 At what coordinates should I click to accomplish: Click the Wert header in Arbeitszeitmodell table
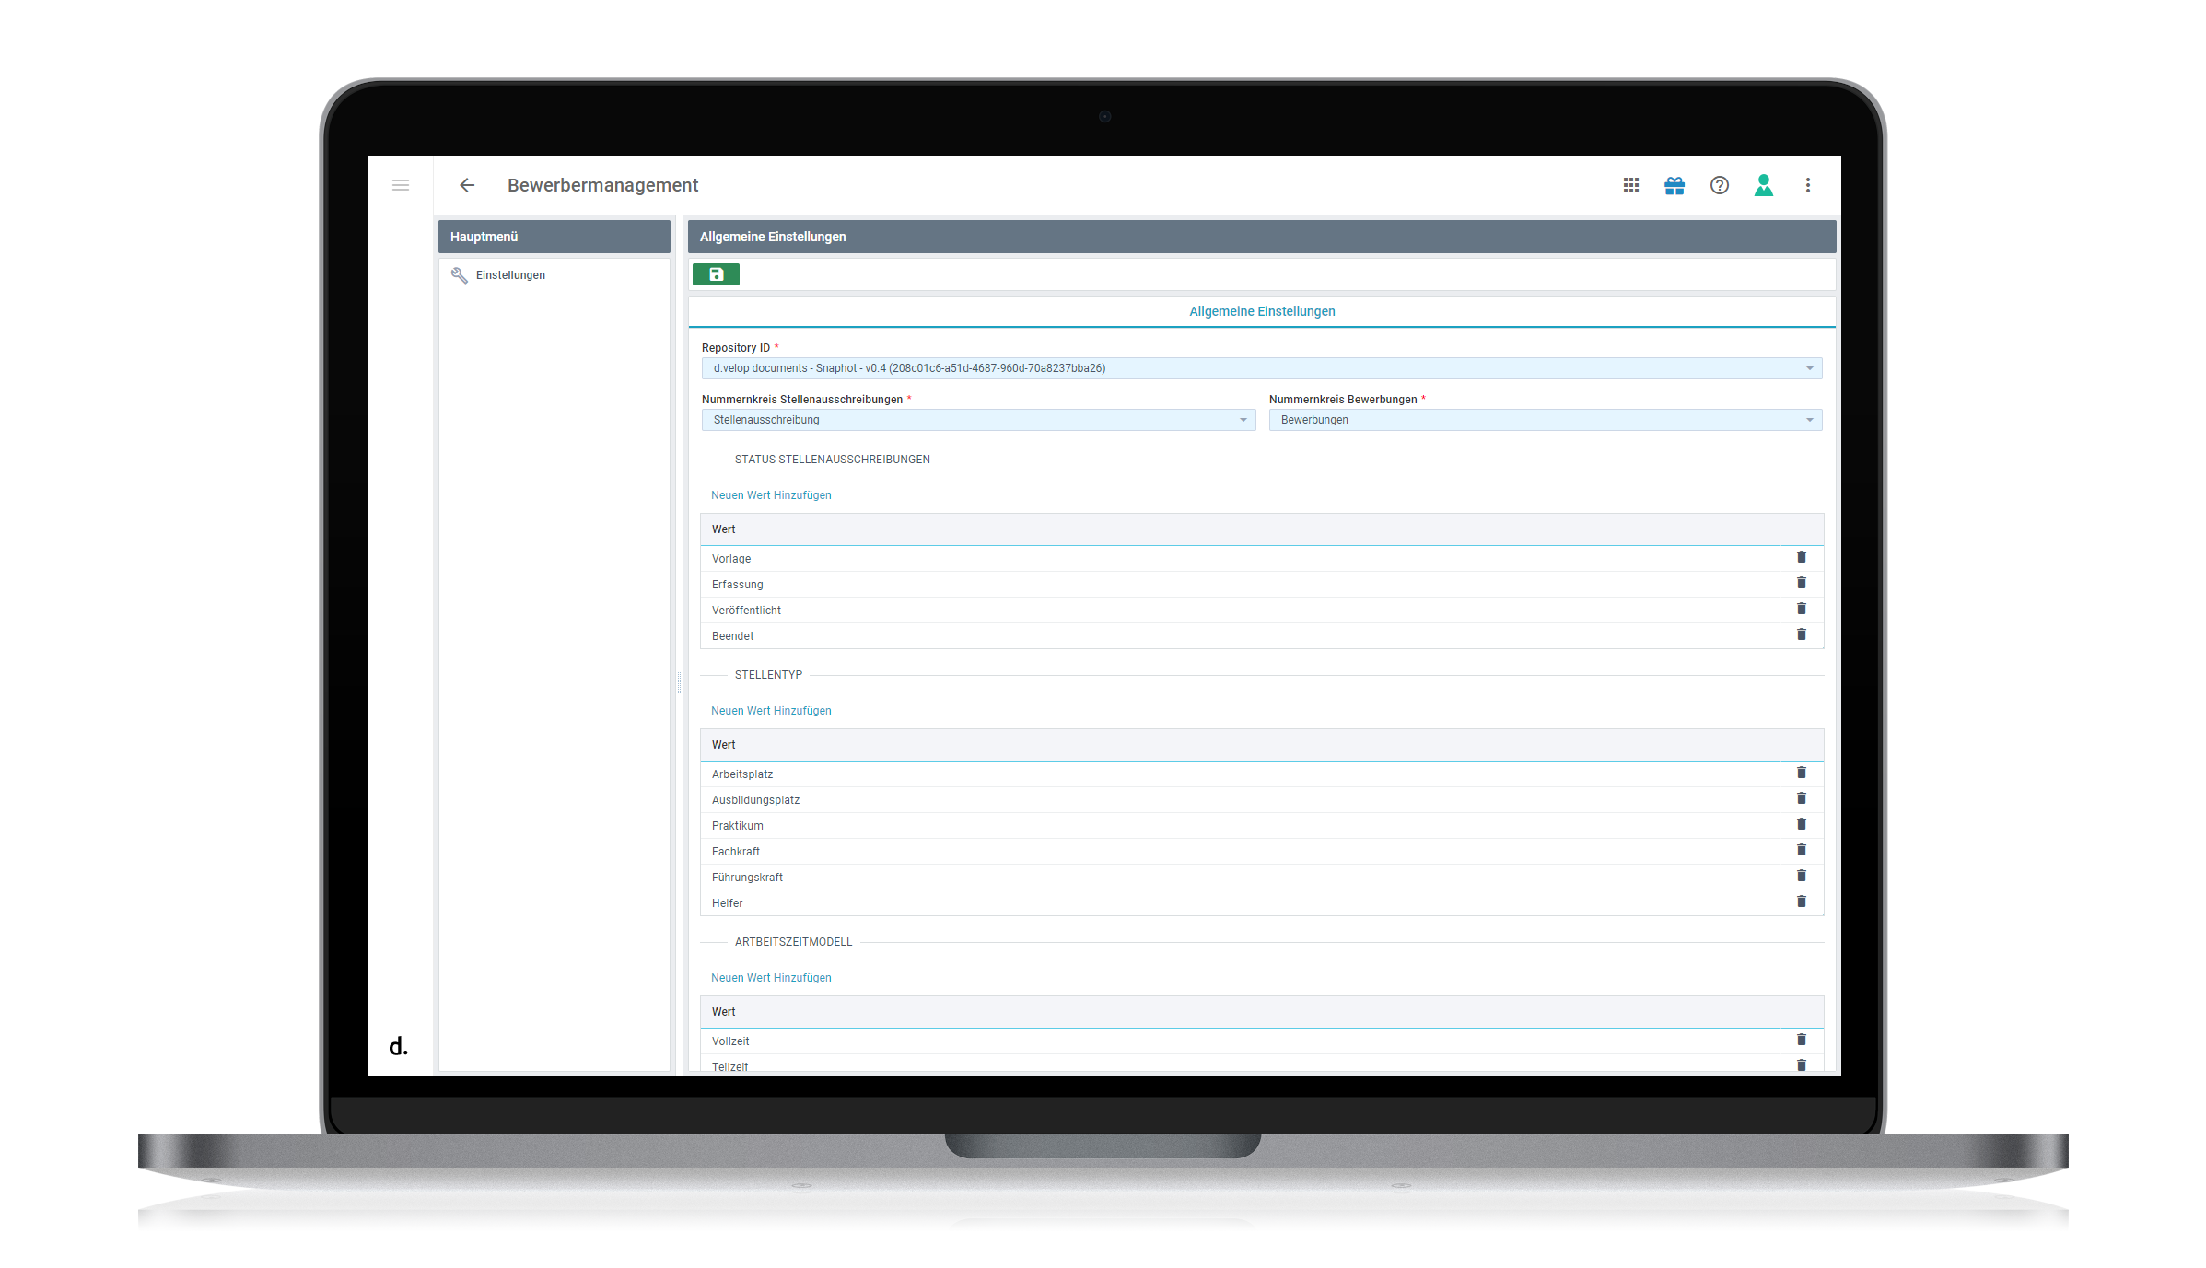[x=1262, y=1012]
